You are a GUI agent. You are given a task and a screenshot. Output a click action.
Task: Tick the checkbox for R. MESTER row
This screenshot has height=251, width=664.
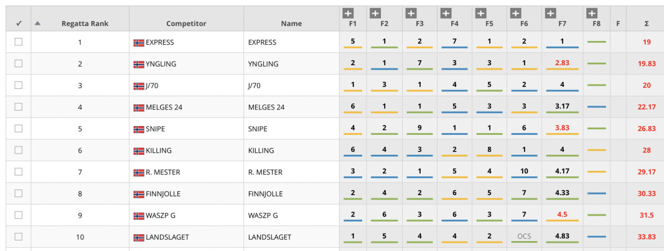pos(18,171)
